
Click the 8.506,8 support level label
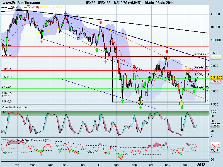pos(6,77)
